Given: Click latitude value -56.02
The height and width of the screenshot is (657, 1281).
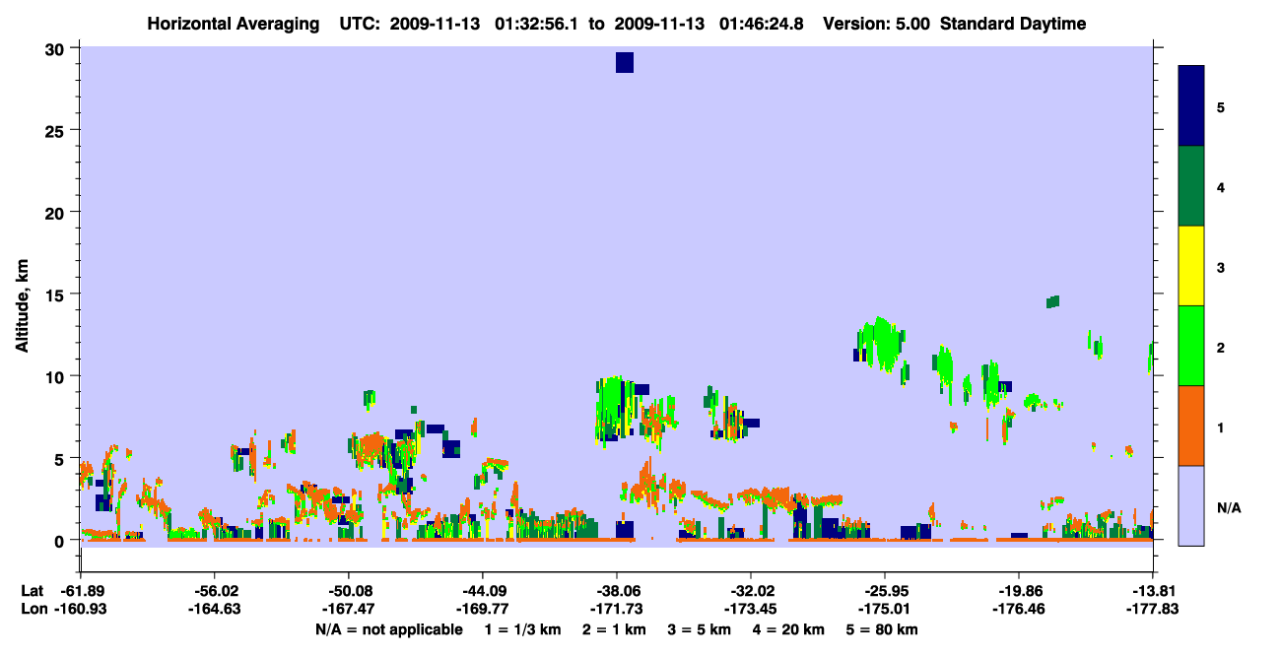Looking at the screenshot, I should tap(215, 591).
